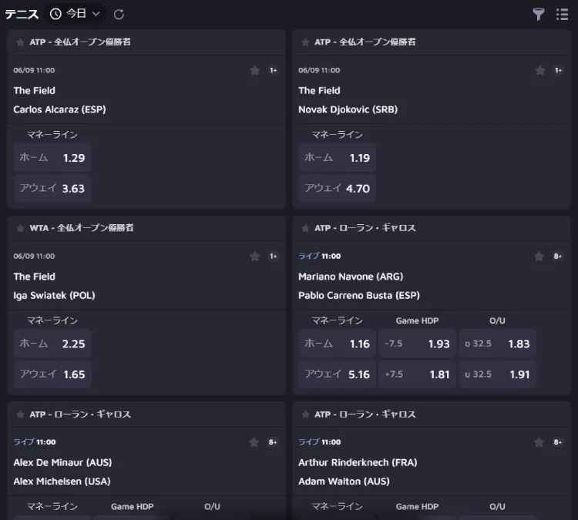This screenshot has height=520, width=578.
Task: Pick over 32.5 at 1.83
Action: (497, 344)
